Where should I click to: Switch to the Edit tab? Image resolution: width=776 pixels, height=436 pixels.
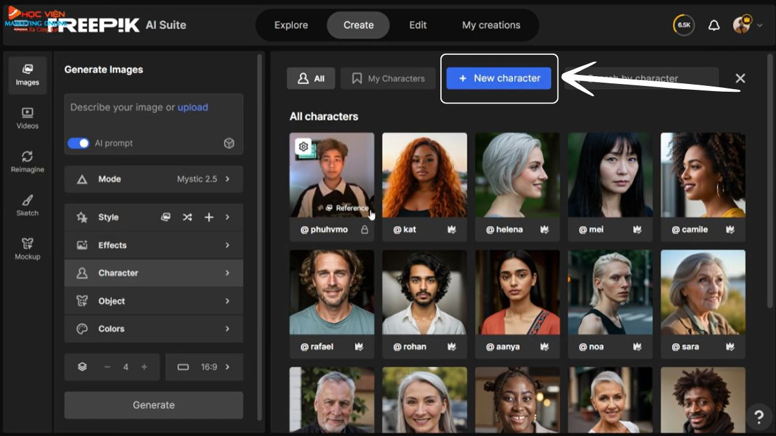[x=418, y=25]
